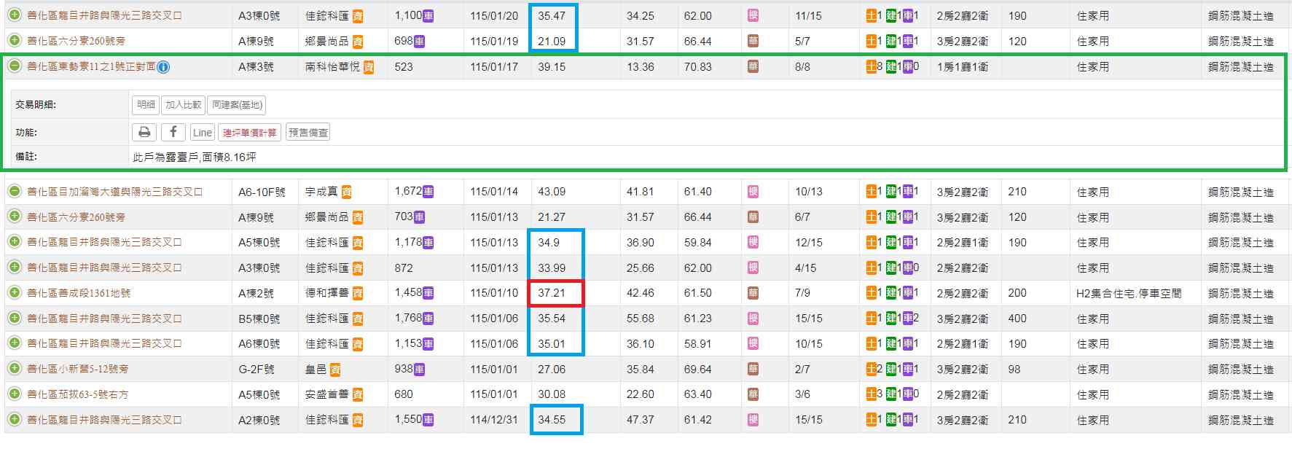Viewport: 1292px width, 449px height.
Task: Click the orange 資 badge next to 南科怡華悅
Action: [x=369, y=67]
